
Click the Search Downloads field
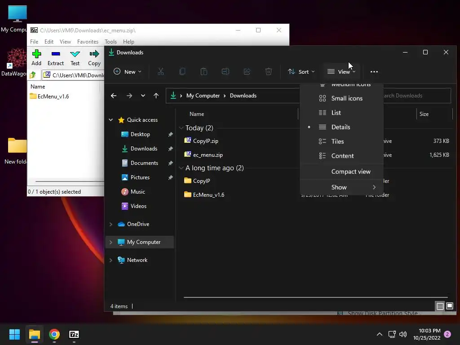pyautogui.click(x=416, y=96)
